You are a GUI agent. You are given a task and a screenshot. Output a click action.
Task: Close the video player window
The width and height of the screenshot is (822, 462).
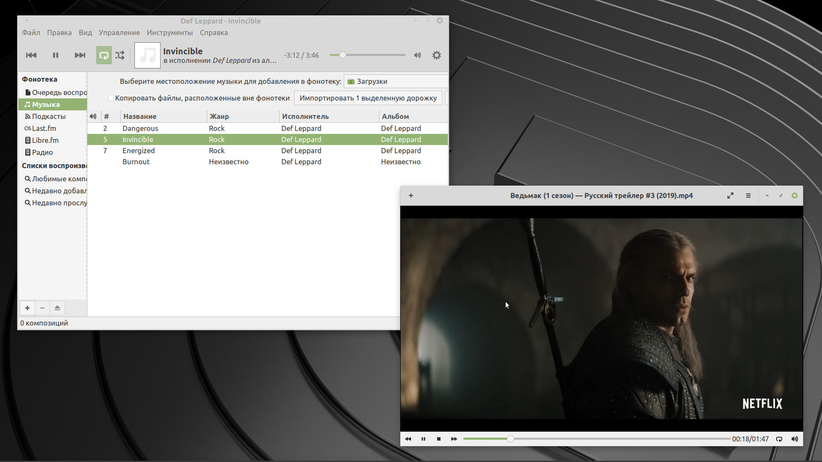click(x=795, y=195)
